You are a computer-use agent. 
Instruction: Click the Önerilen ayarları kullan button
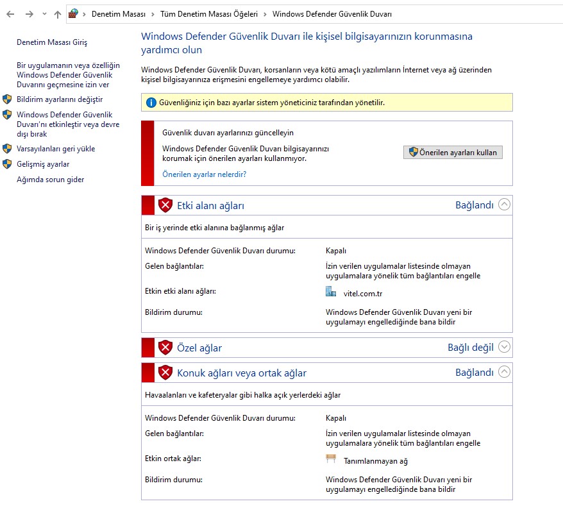(453, 152)
